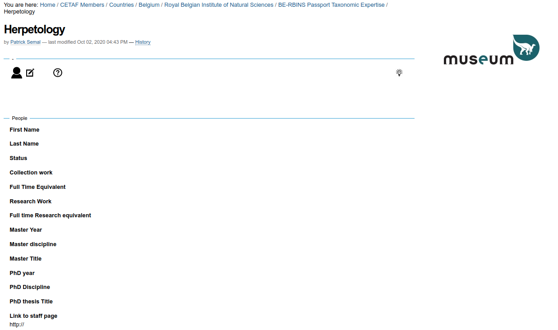Click the museum dinosaur logo

tap(491, 50)
